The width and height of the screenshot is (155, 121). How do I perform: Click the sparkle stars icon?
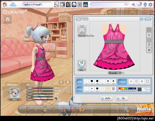134,5
